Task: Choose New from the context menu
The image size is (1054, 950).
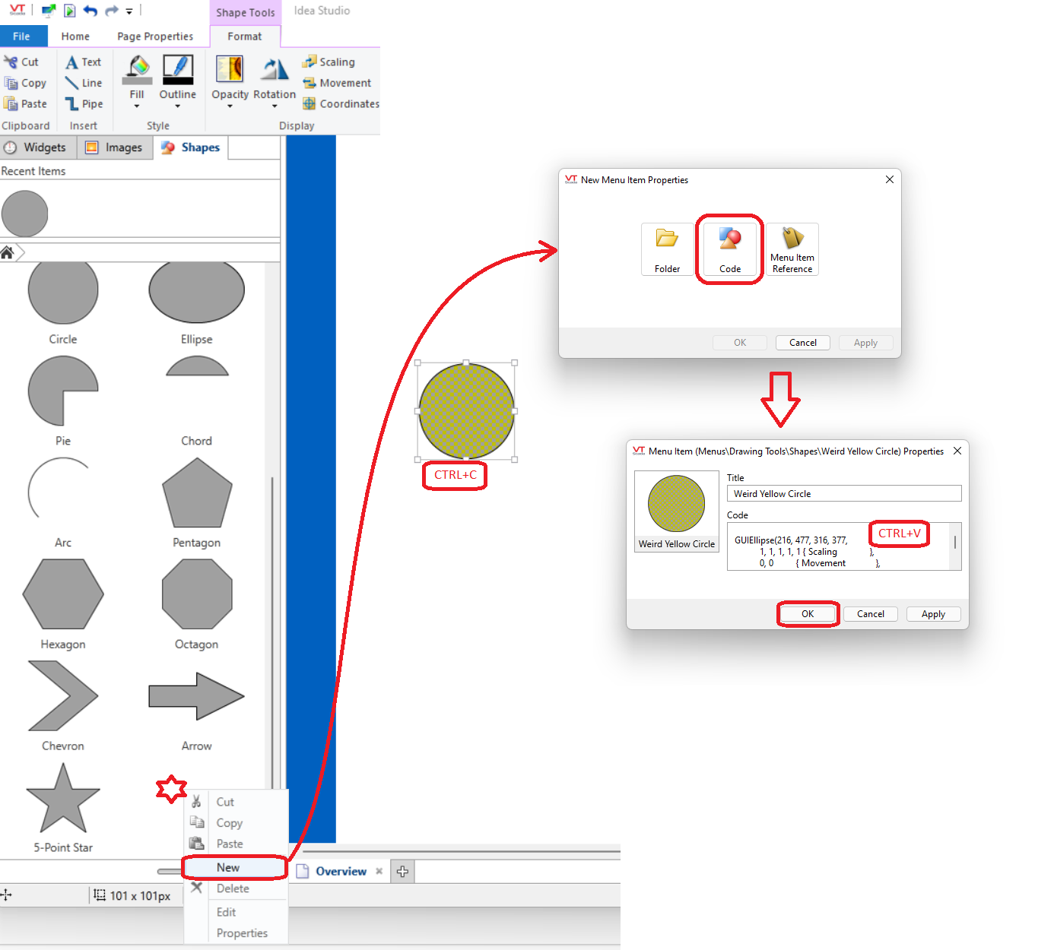Action: point(228,867)
